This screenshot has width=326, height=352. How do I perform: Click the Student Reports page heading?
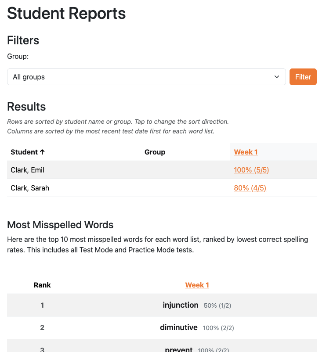(66, 14)
